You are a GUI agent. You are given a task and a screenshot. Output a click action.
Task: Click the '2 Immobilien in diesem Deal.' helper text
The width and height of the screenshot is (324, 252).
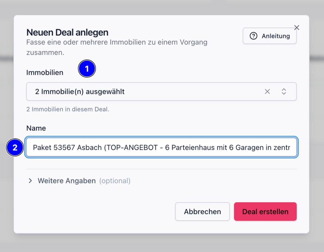tap(68, 109)
